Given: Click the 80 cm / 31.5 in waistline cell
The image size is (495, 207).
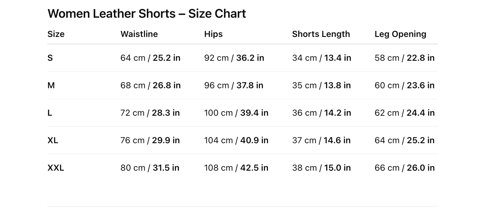Looking at the screenshot, I should pos(150,168).
